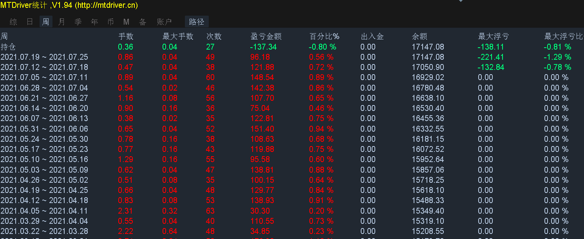Click the max floating loss -221.41

point(491,57)
